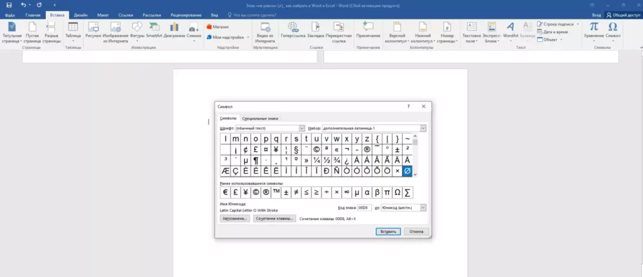Click the Отмена button

(417, 232)
